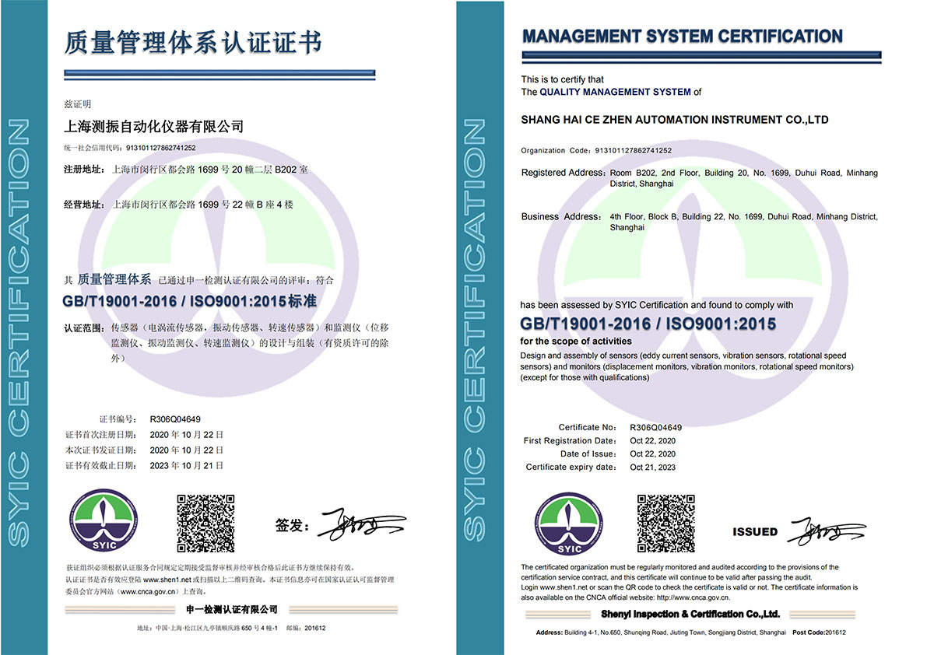Click the www.shen1.net address in the Chinese footer
927x655 pixels.
point(167,580)
